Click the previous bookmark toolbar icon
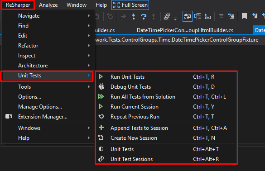This screenshot has width=265, height=171. pos(255,16)
